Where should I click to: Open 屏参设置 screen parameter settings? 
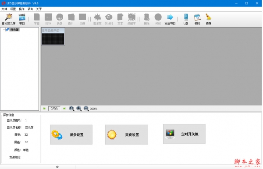(71, 134)
